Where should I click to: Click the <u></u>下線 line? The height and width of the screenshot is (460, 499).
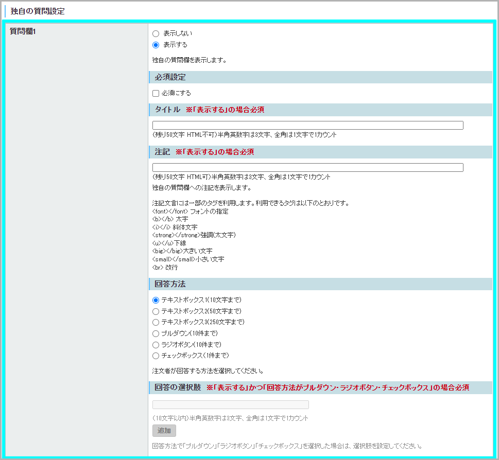click(169, 243)
